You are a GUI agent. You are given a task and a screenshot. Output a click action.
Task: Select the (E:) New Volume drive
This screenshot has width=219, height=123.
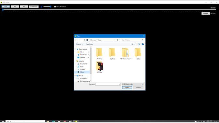click(x=85, y=81)
